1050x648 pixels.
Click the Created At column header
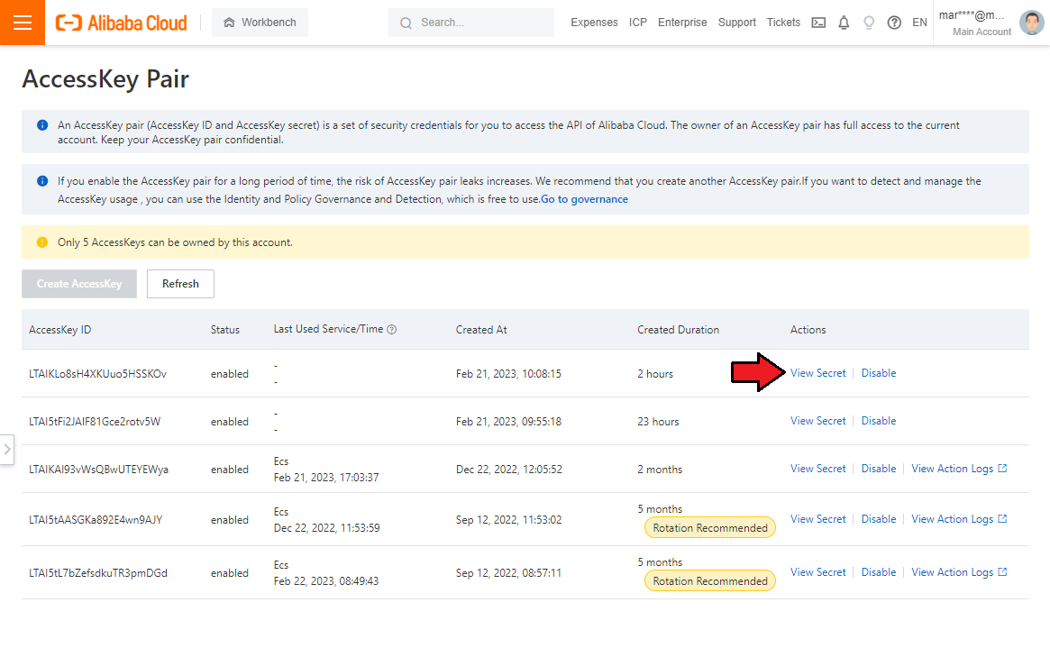coord(481,329)
